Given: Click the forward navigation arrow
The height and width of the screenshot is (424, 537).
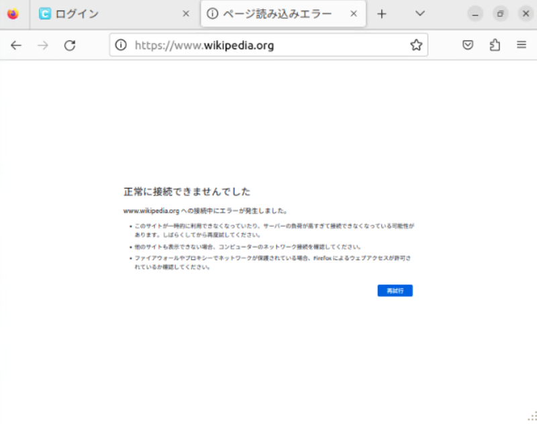Looking at the screenshot, I should pos(43,45).
